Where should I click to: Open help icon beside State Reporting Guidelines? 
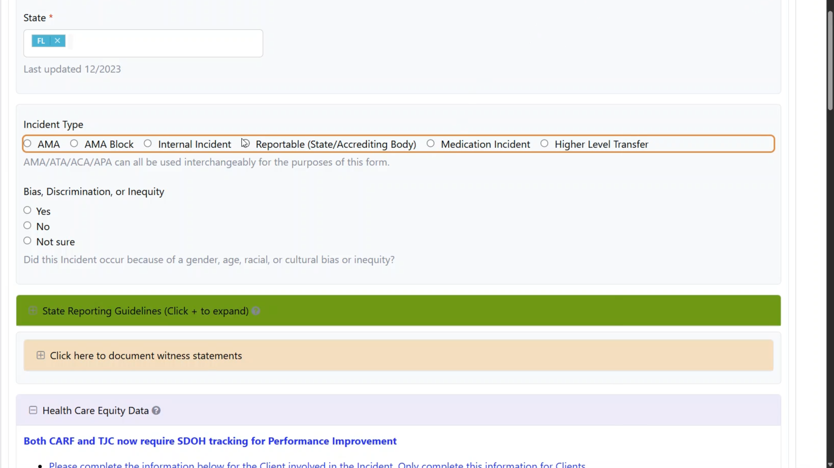(x=256, y=311)
